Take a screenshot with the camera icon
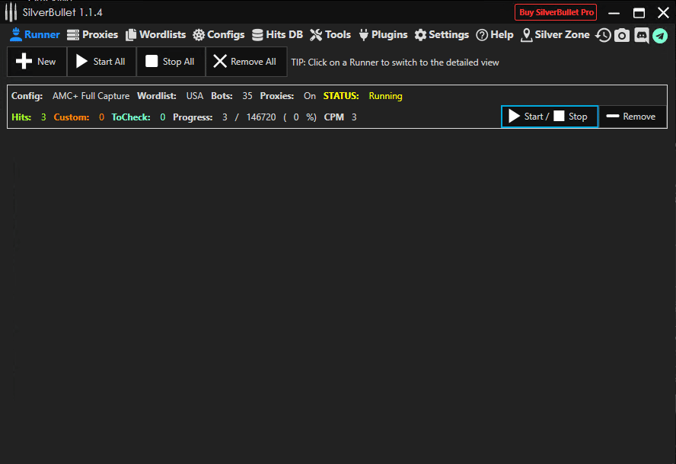Image resolution: width=676 pixels, height=464 pixels. [622, 35]
